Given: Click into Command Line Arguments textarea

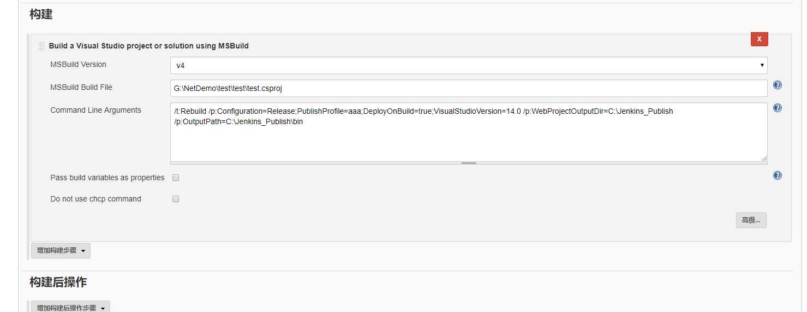Looking at the screenshot, I should [469, 132].
